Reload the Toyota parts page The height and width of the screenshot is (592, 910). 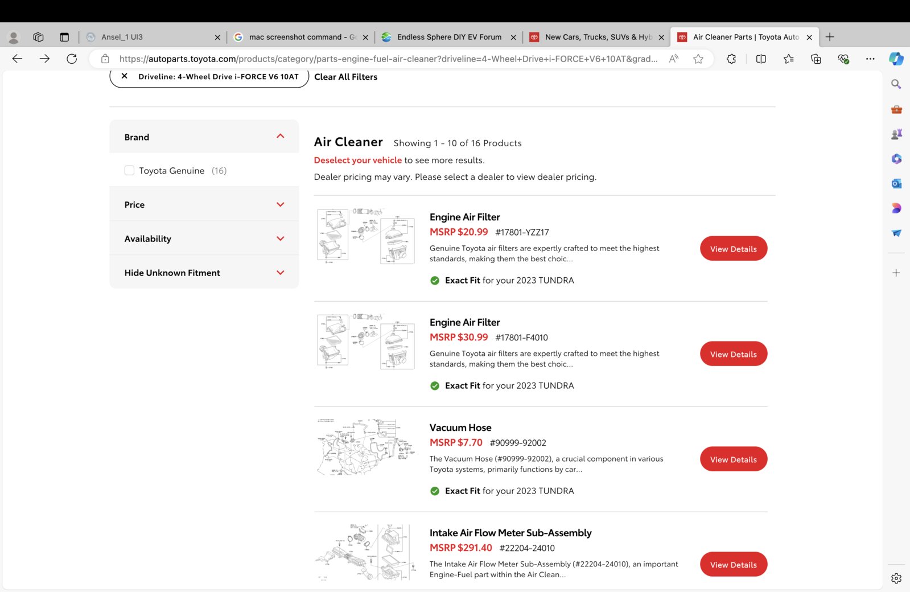point(72,59)
